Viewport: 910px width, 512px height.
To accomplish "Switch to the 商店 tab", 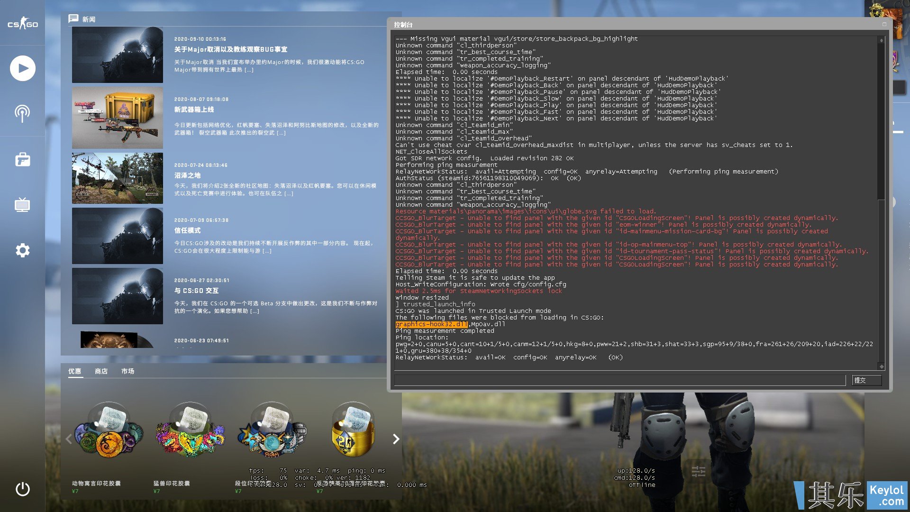I will [101, 371].
